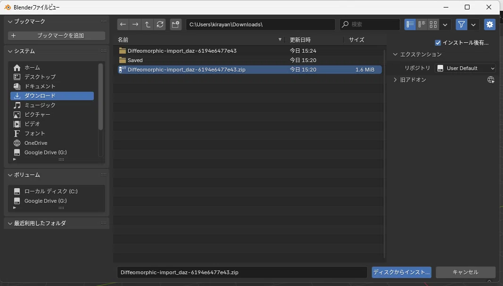503x286 pixels.
Task: Create a new directory
Action: pos(175,24)
